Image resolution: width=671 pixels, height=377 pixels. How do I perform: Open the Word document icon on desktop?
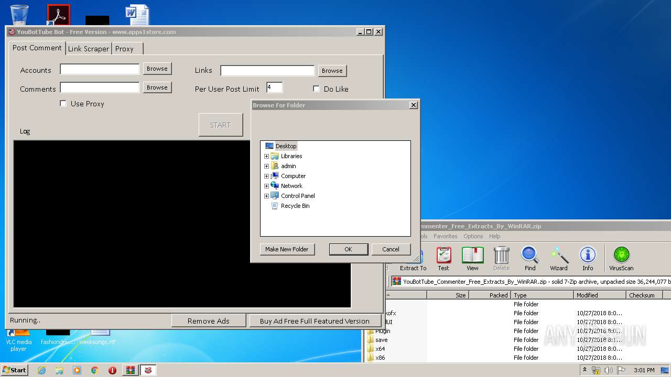point(137,15)
